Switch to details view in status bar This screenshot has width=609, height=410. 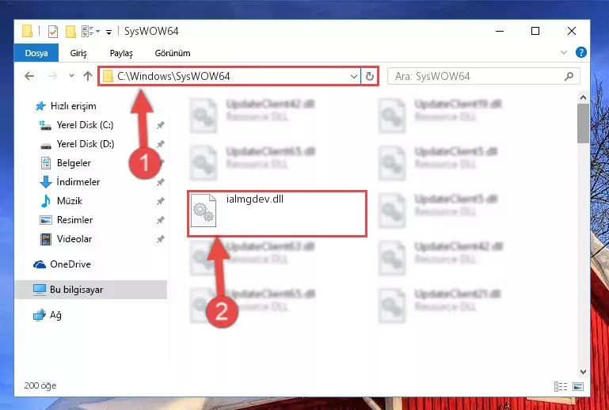click(x=561, y=386)
